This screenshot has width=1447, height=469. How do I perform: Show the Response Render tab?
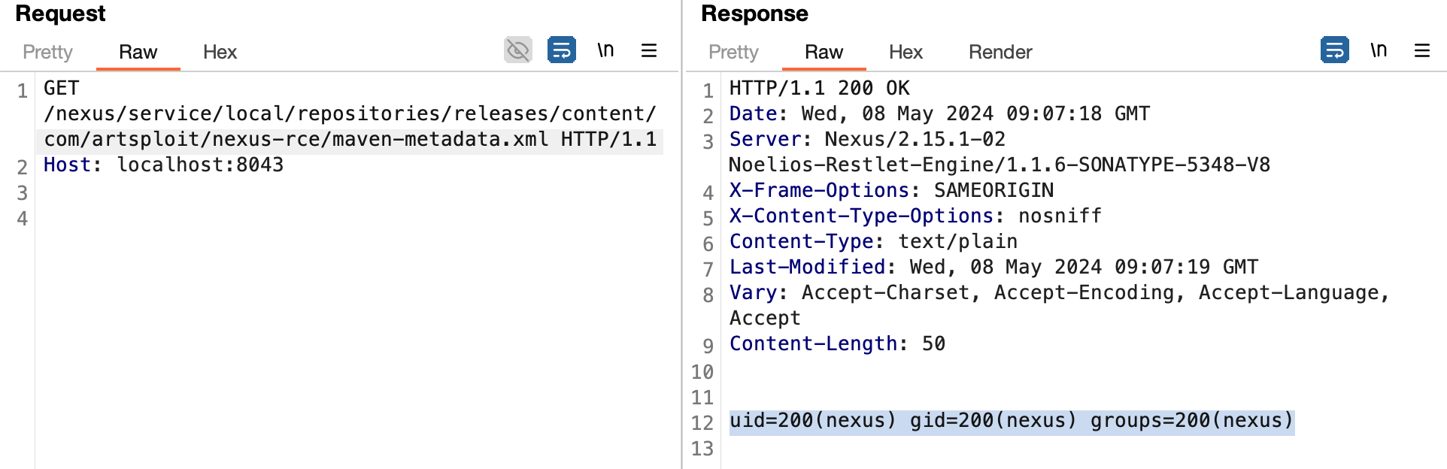1000,52
